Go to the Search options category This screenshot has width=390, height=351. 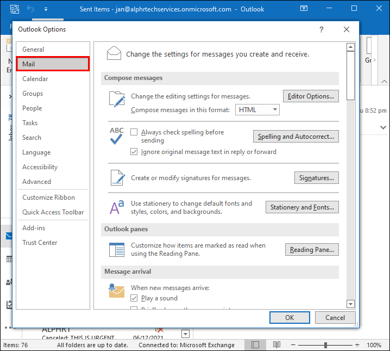(x=53, y=138)
